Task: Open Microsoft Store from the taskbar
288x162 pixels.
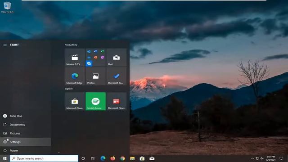Action: (142, 158)
